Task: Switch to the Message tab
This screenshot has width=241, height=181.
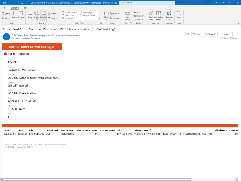Action: click(x=15, y=8)
